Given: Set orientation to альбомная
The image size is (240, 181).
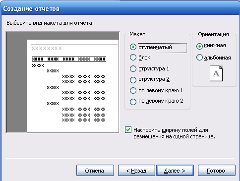Looking at the screenshot, I should (199, 58).
